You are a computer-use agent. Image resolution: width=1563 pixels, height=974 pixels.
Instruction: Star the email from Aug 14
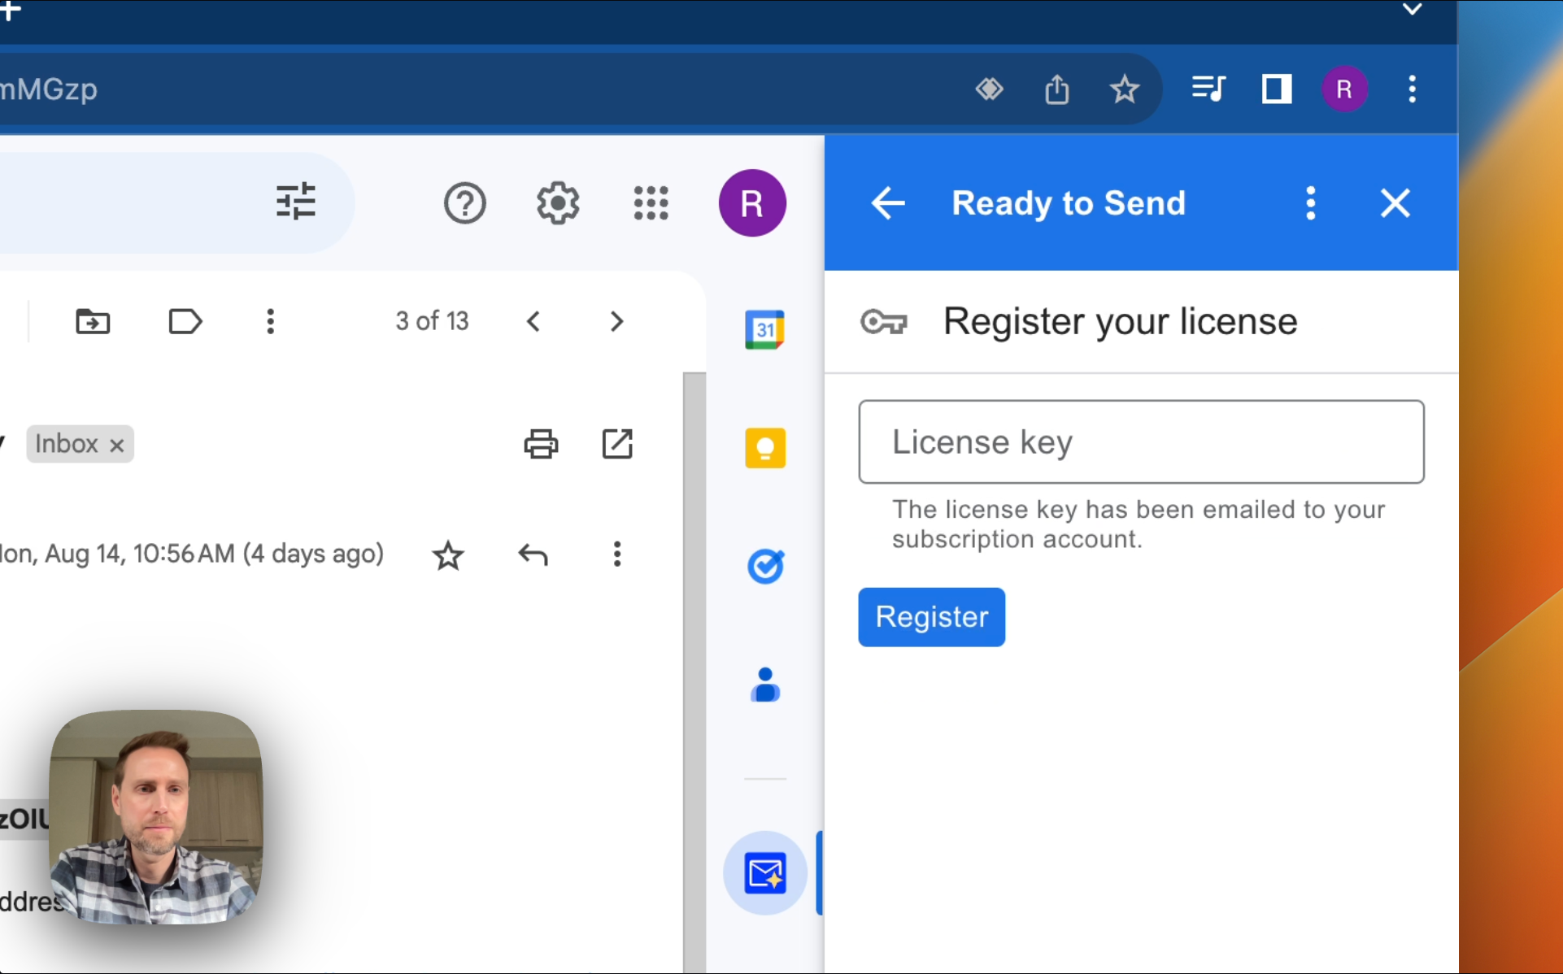448,554
